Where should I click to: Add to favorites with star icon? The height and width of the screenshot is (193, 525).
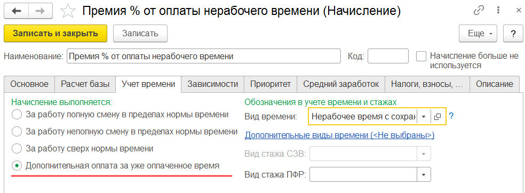(x=68, y=11)
